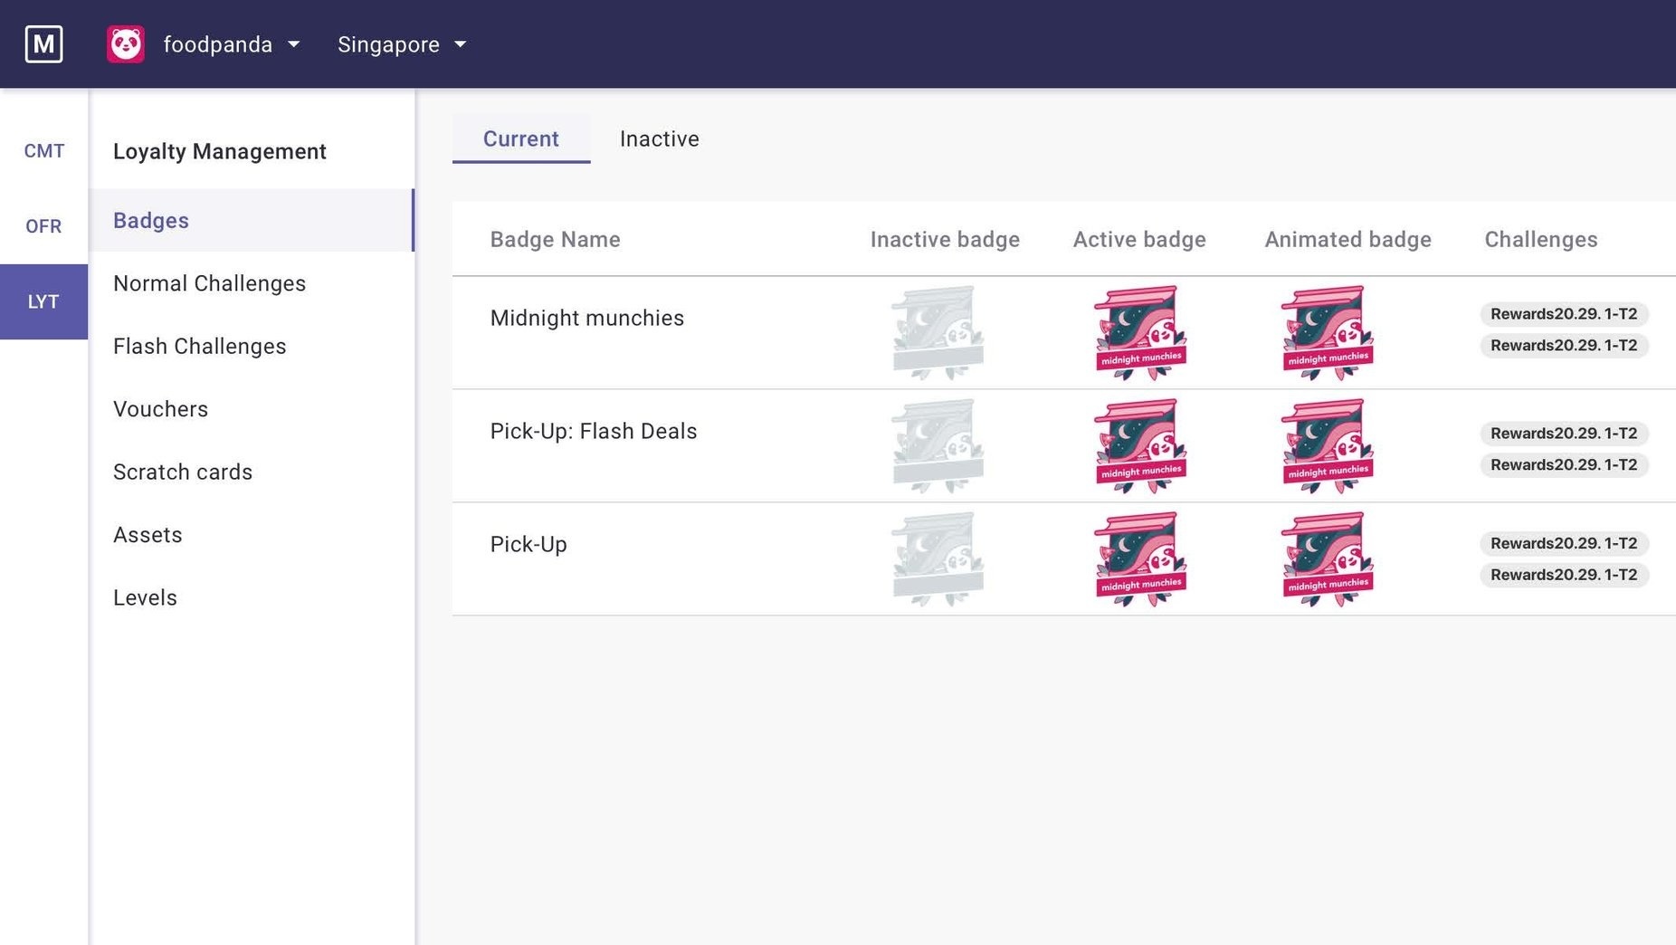Go to the Vouchers page

point(161,409)
